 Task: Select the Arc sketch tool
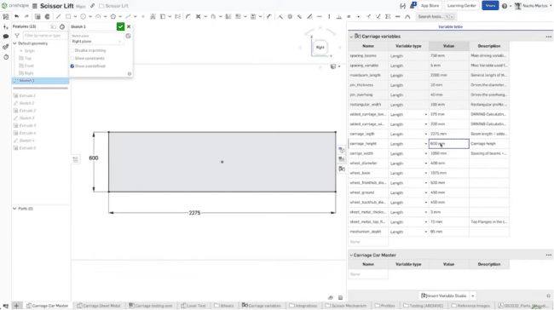tap(98, 16)
